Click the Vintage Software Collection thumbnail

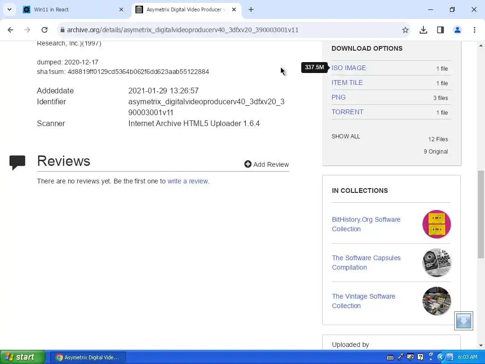click(437, 301)
